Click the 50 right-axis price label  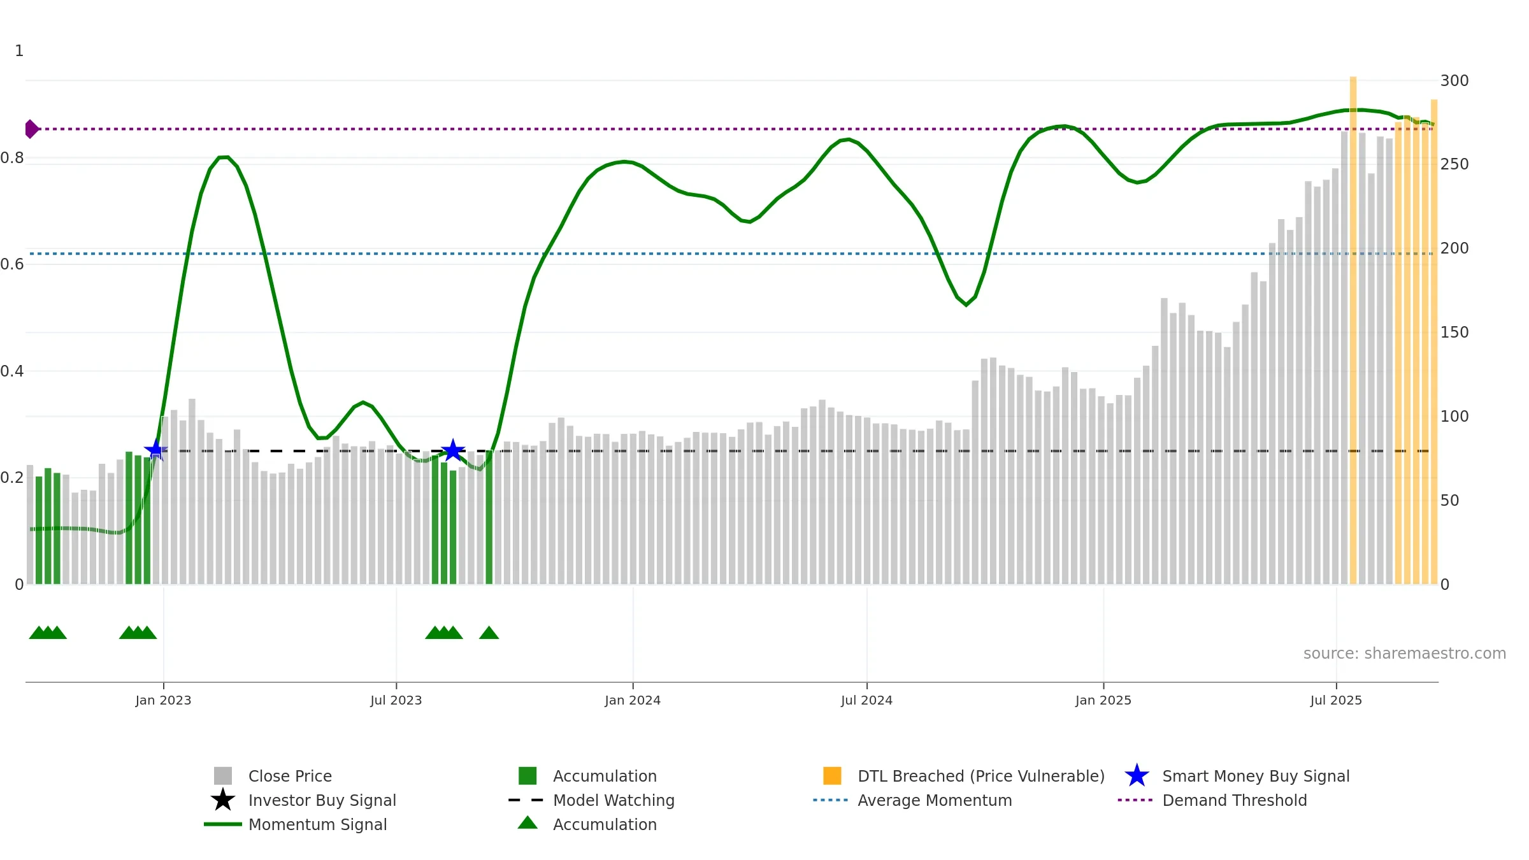click(x=1449, y=501)
